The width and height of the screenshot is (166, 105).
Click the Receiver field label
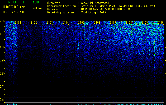[x=54, y=9]
